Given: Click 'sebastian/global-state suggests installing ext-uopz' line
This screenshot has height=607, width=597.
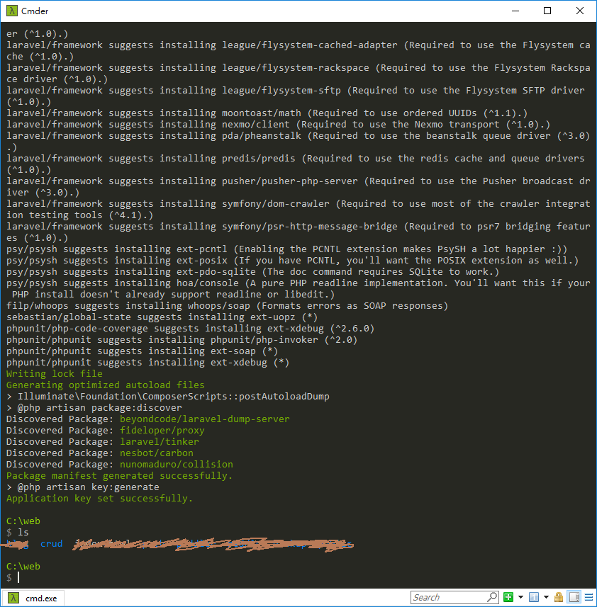Looking at the screenshot, I should (x=162, y=317).
